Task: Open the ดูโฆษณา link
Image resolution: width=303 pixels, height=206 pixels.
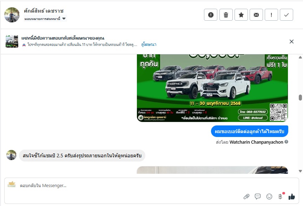Action: coord(149,44)
